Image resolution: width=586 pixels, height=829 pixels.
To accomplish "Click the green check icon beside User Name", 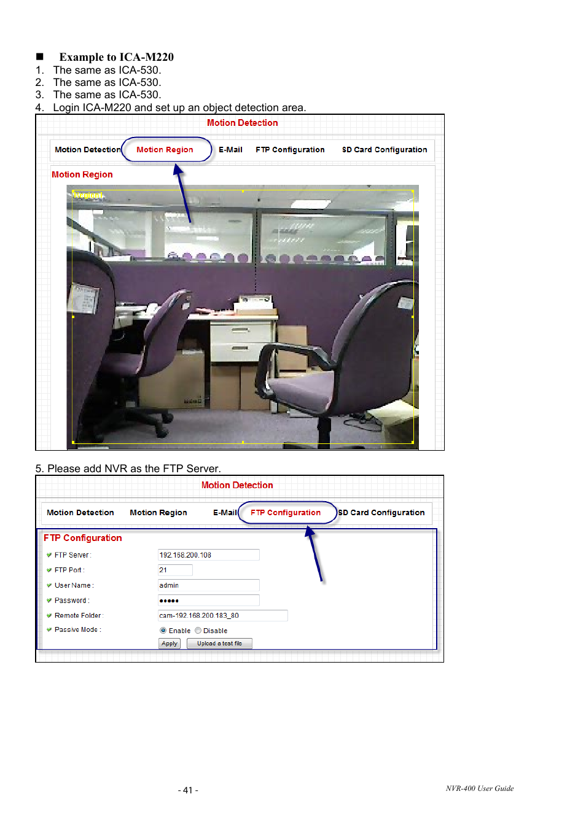I will coord(49,586).
